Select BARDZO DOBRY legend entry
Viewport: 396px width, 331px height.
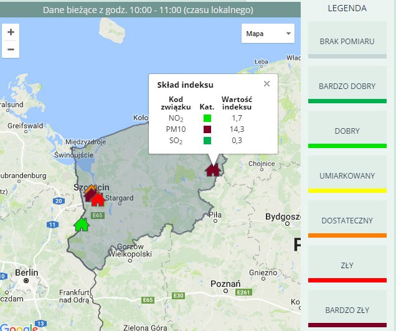[x=347, y=86]
